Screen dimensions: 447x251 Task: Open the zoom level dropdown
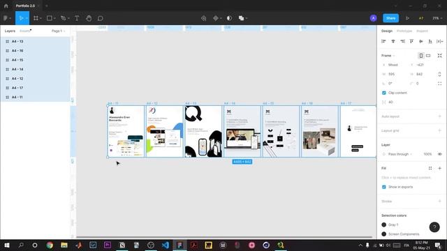point(437,18)
